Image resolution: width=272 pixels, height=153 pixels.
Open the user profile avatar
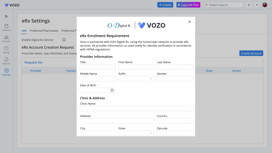265,5
